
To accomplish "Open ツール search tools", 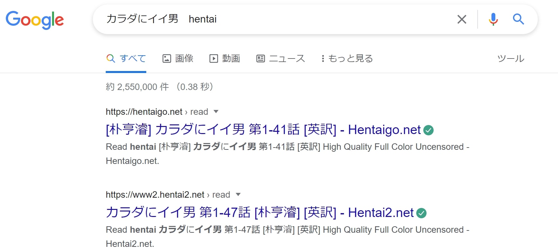I will (x=511, y=59).
